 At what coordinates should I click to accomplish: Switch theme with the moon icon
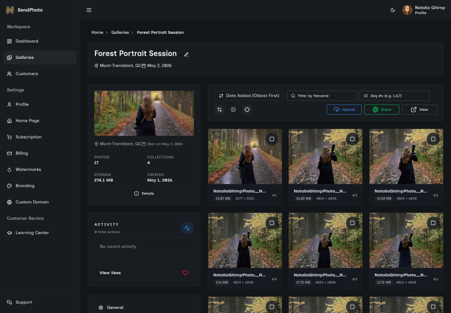point(393,10)
